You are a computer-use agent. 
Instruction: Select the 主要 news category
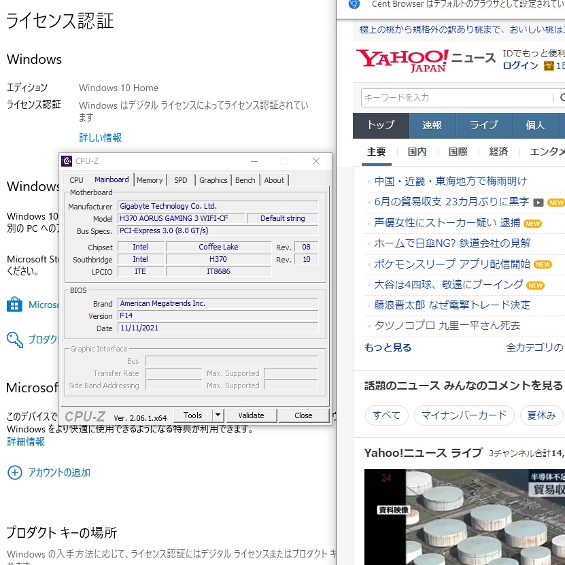tap(376, 152)
